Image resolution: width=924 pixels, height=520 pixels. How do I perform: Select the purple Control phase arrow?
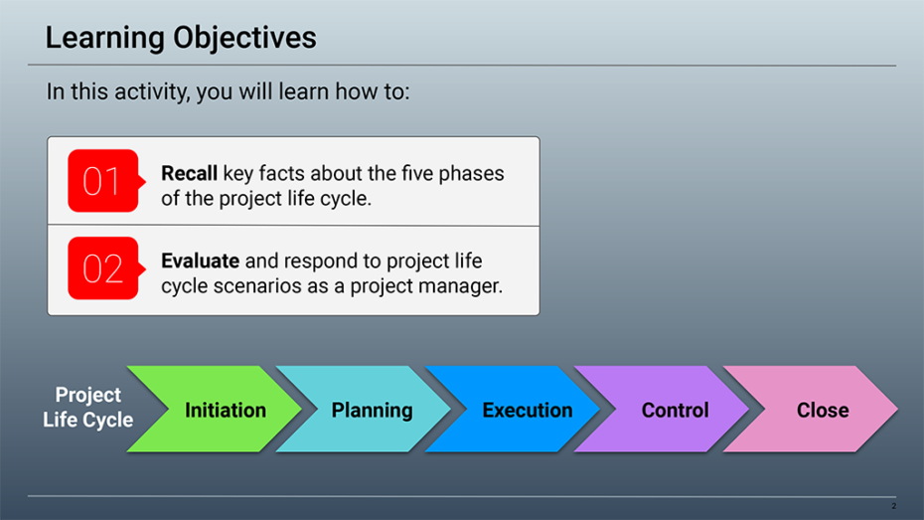(670, 410)
